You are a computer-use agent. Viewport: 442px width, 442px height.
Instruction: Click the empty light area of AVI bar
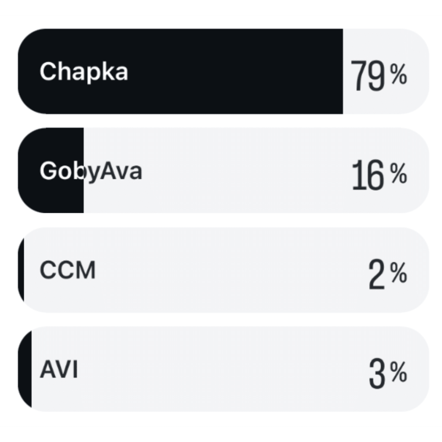coord(230,369)
